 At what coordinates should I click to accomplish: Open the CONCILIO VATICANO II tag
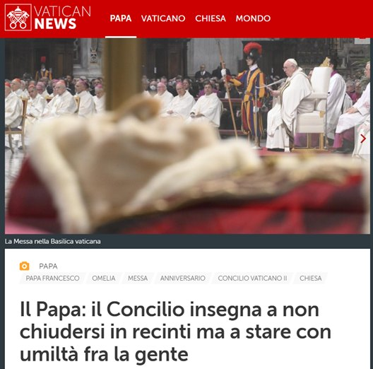(x=252, y=278)
